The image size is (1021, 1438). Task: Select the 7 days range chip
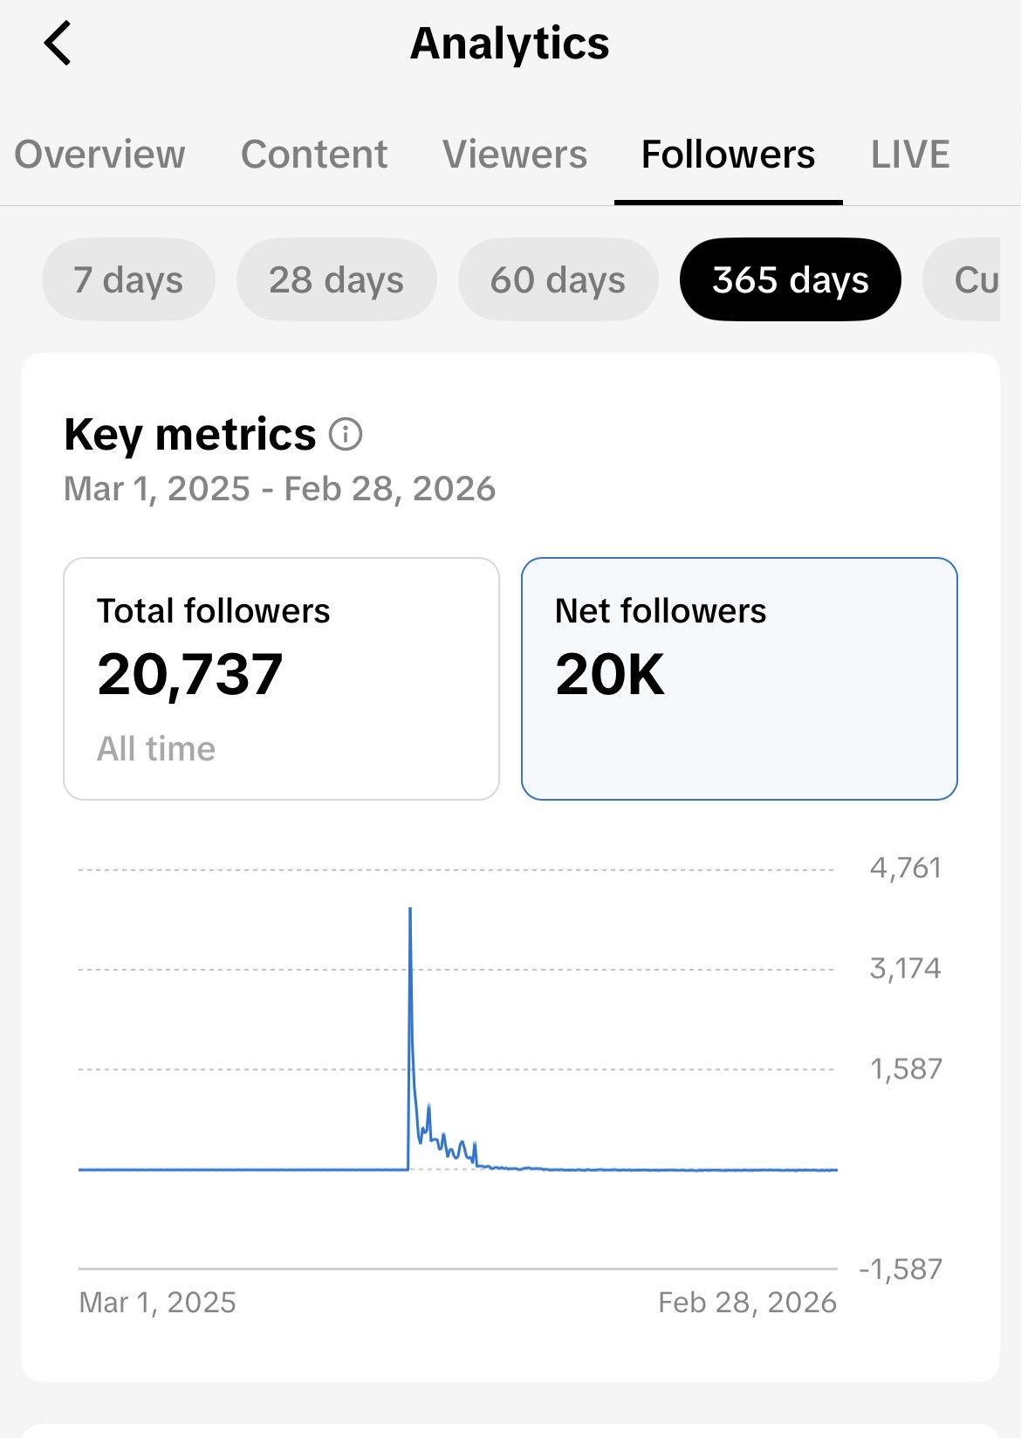(128, 280)
